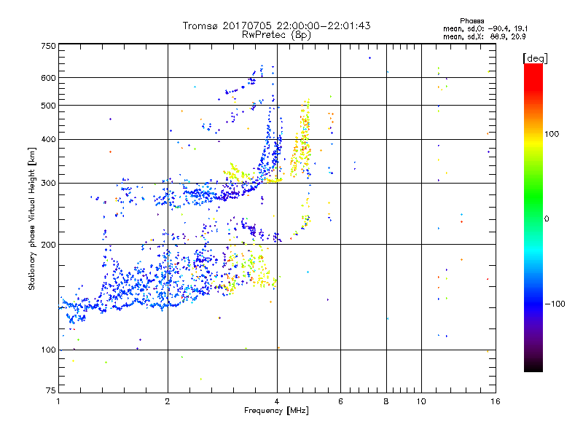Select the 'mean, sd,X: 88.9, 20.9' line

coord(484,36)
